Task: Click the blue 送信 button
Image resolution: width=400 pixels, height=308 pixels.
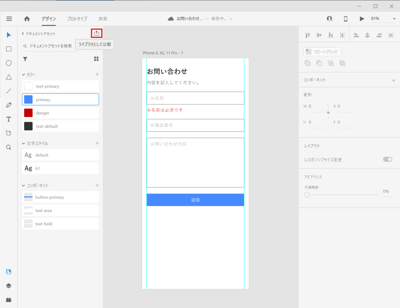Action: point(195,200)
